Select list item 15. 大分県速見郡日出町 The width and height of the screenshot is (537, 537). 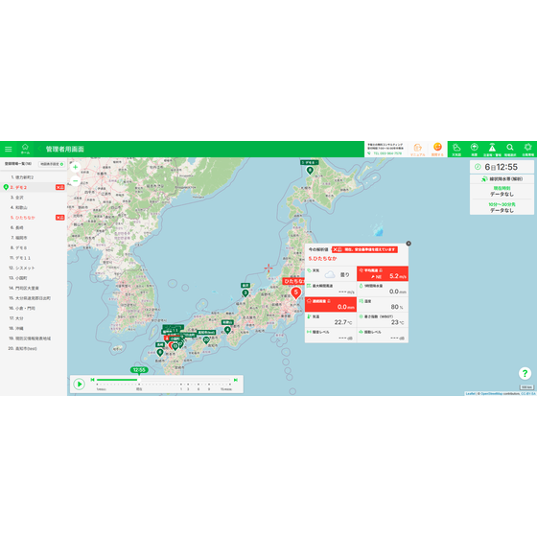click(x=34, y=298)
